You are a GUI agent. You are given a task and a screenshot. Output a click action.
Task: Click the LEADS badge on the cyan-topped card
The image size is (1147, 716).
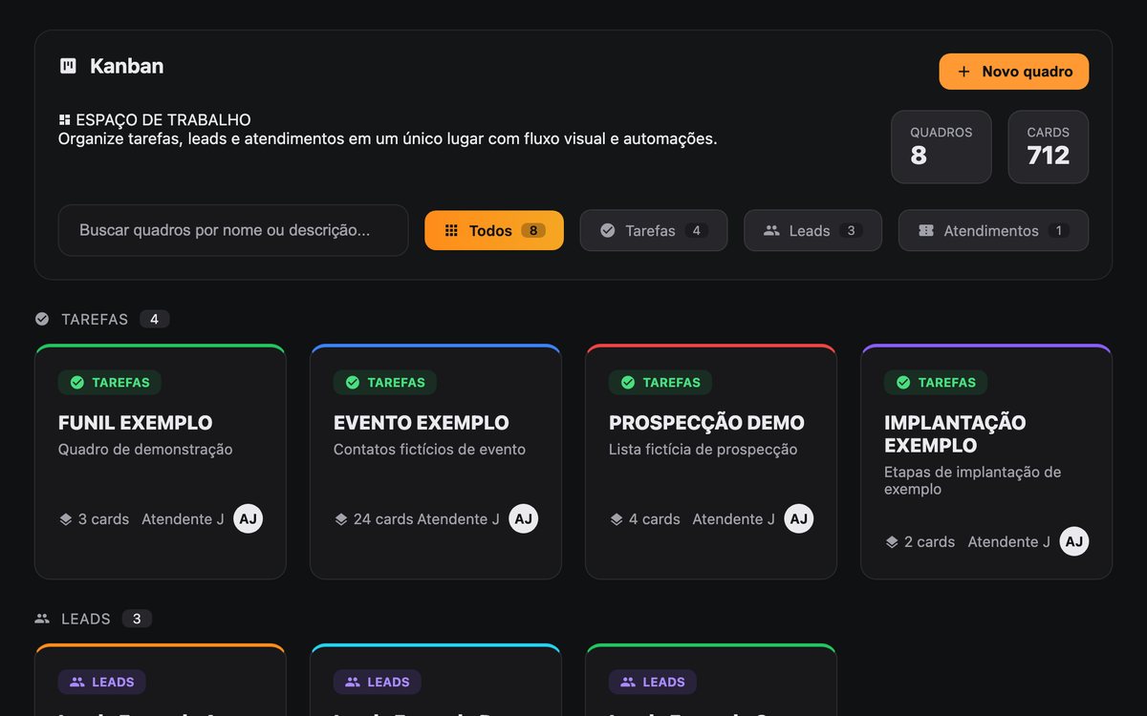click(378, 682)
